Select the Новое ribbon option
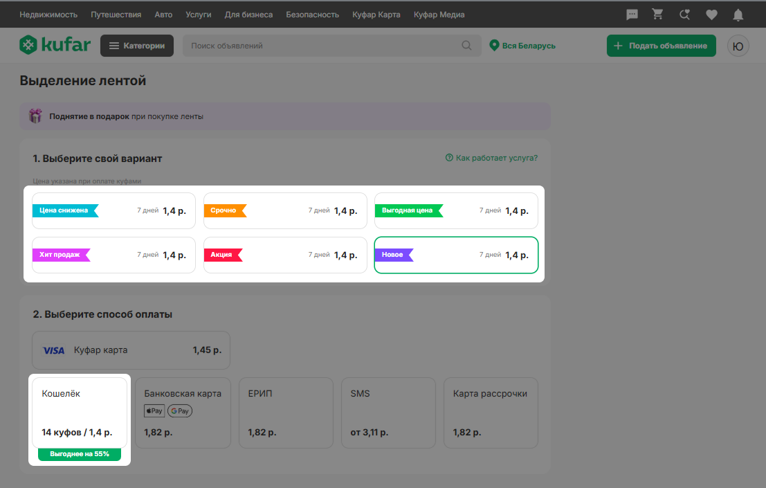This screenshot has width=766, height=488. (x=456, y=255)
